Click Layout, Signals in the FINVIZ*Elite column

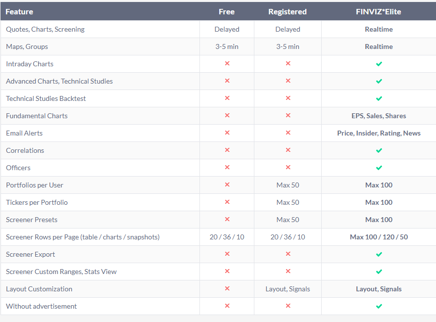coord(379,289)
